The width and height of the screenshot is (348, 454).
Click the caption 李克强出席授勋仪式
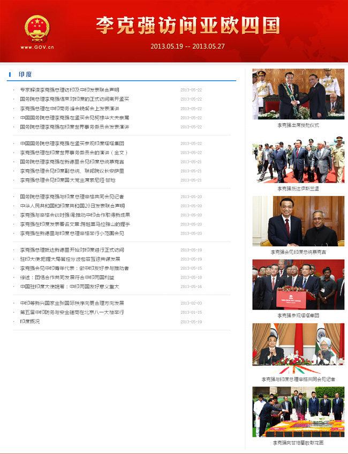click(298, 125)
